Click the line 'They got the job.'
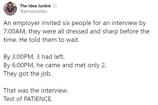The image size is (158, 105). click(28, 73)
